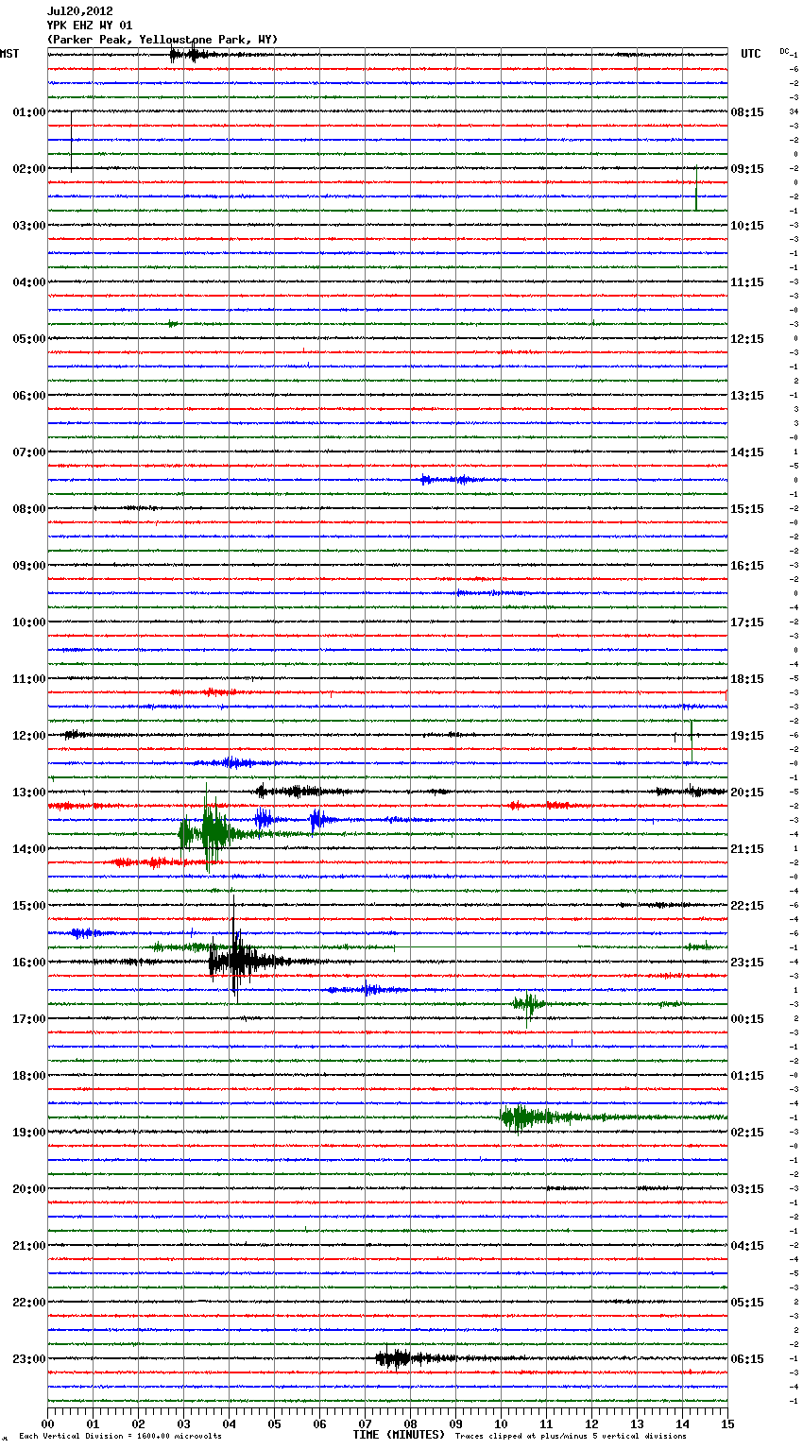Select the 02:00 MST time label

[x=29, y=169]
